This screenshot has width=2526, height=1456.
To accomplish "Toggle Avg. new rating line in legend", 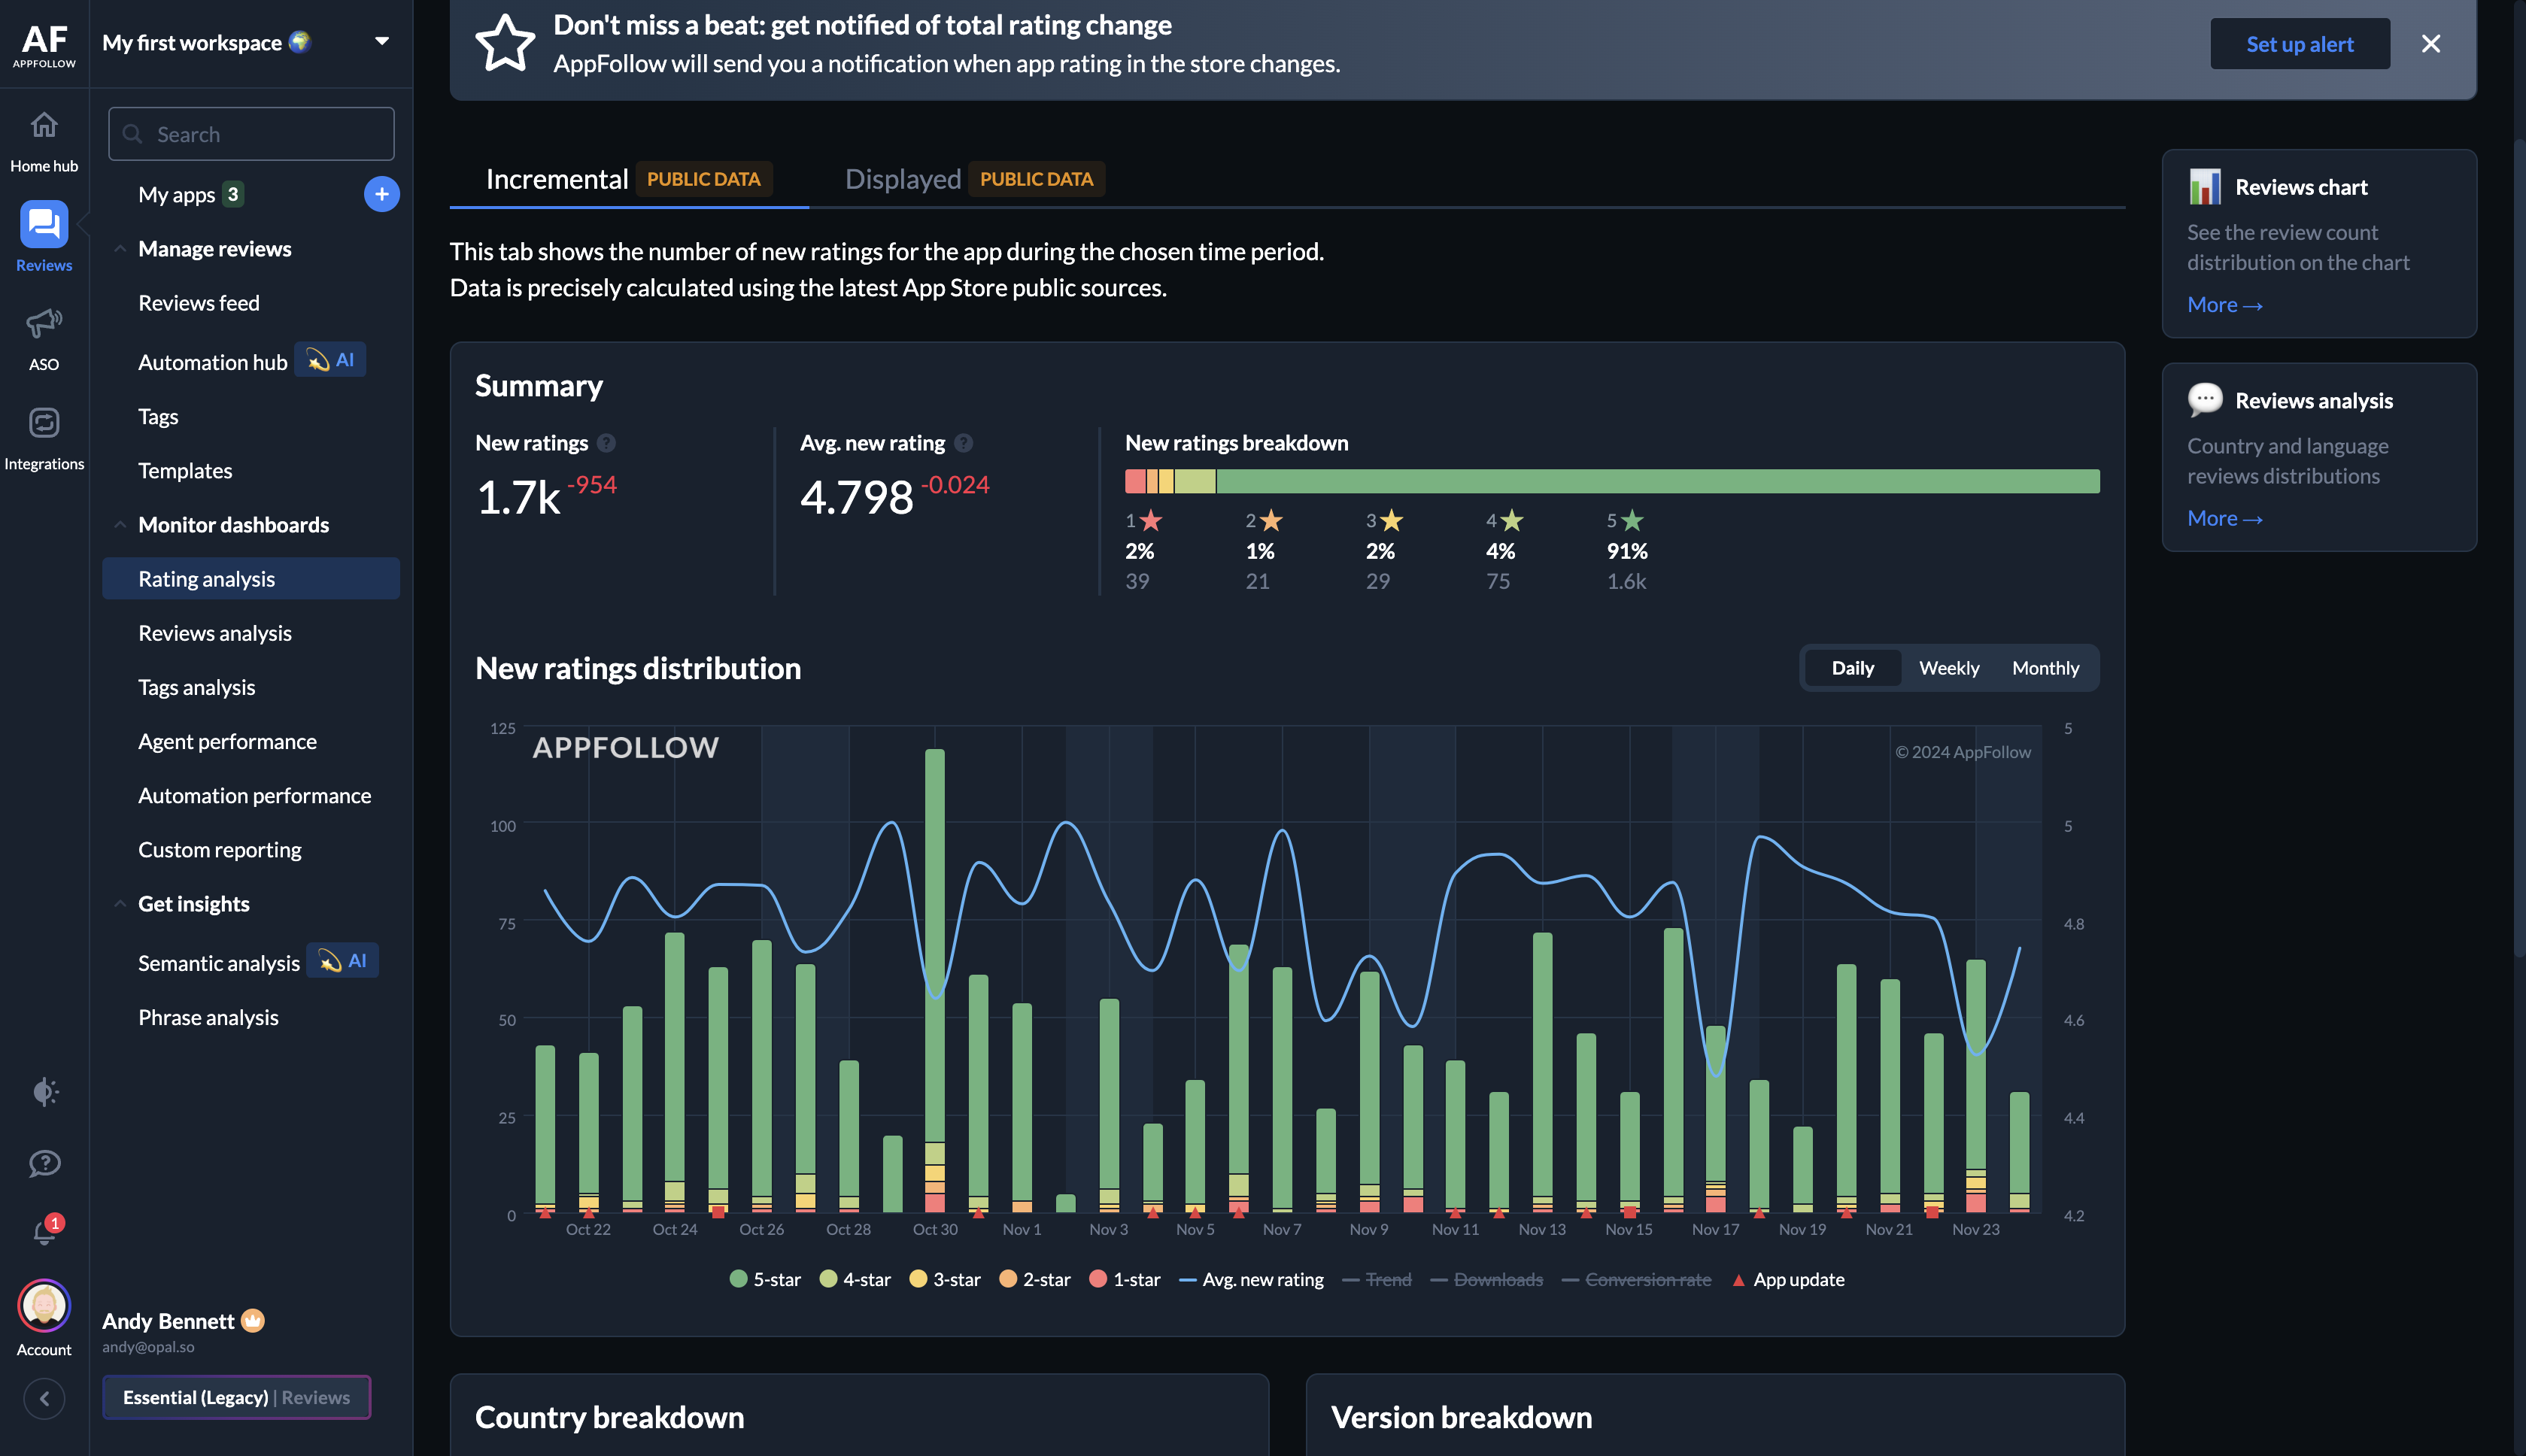I will click(1251, 1280).
